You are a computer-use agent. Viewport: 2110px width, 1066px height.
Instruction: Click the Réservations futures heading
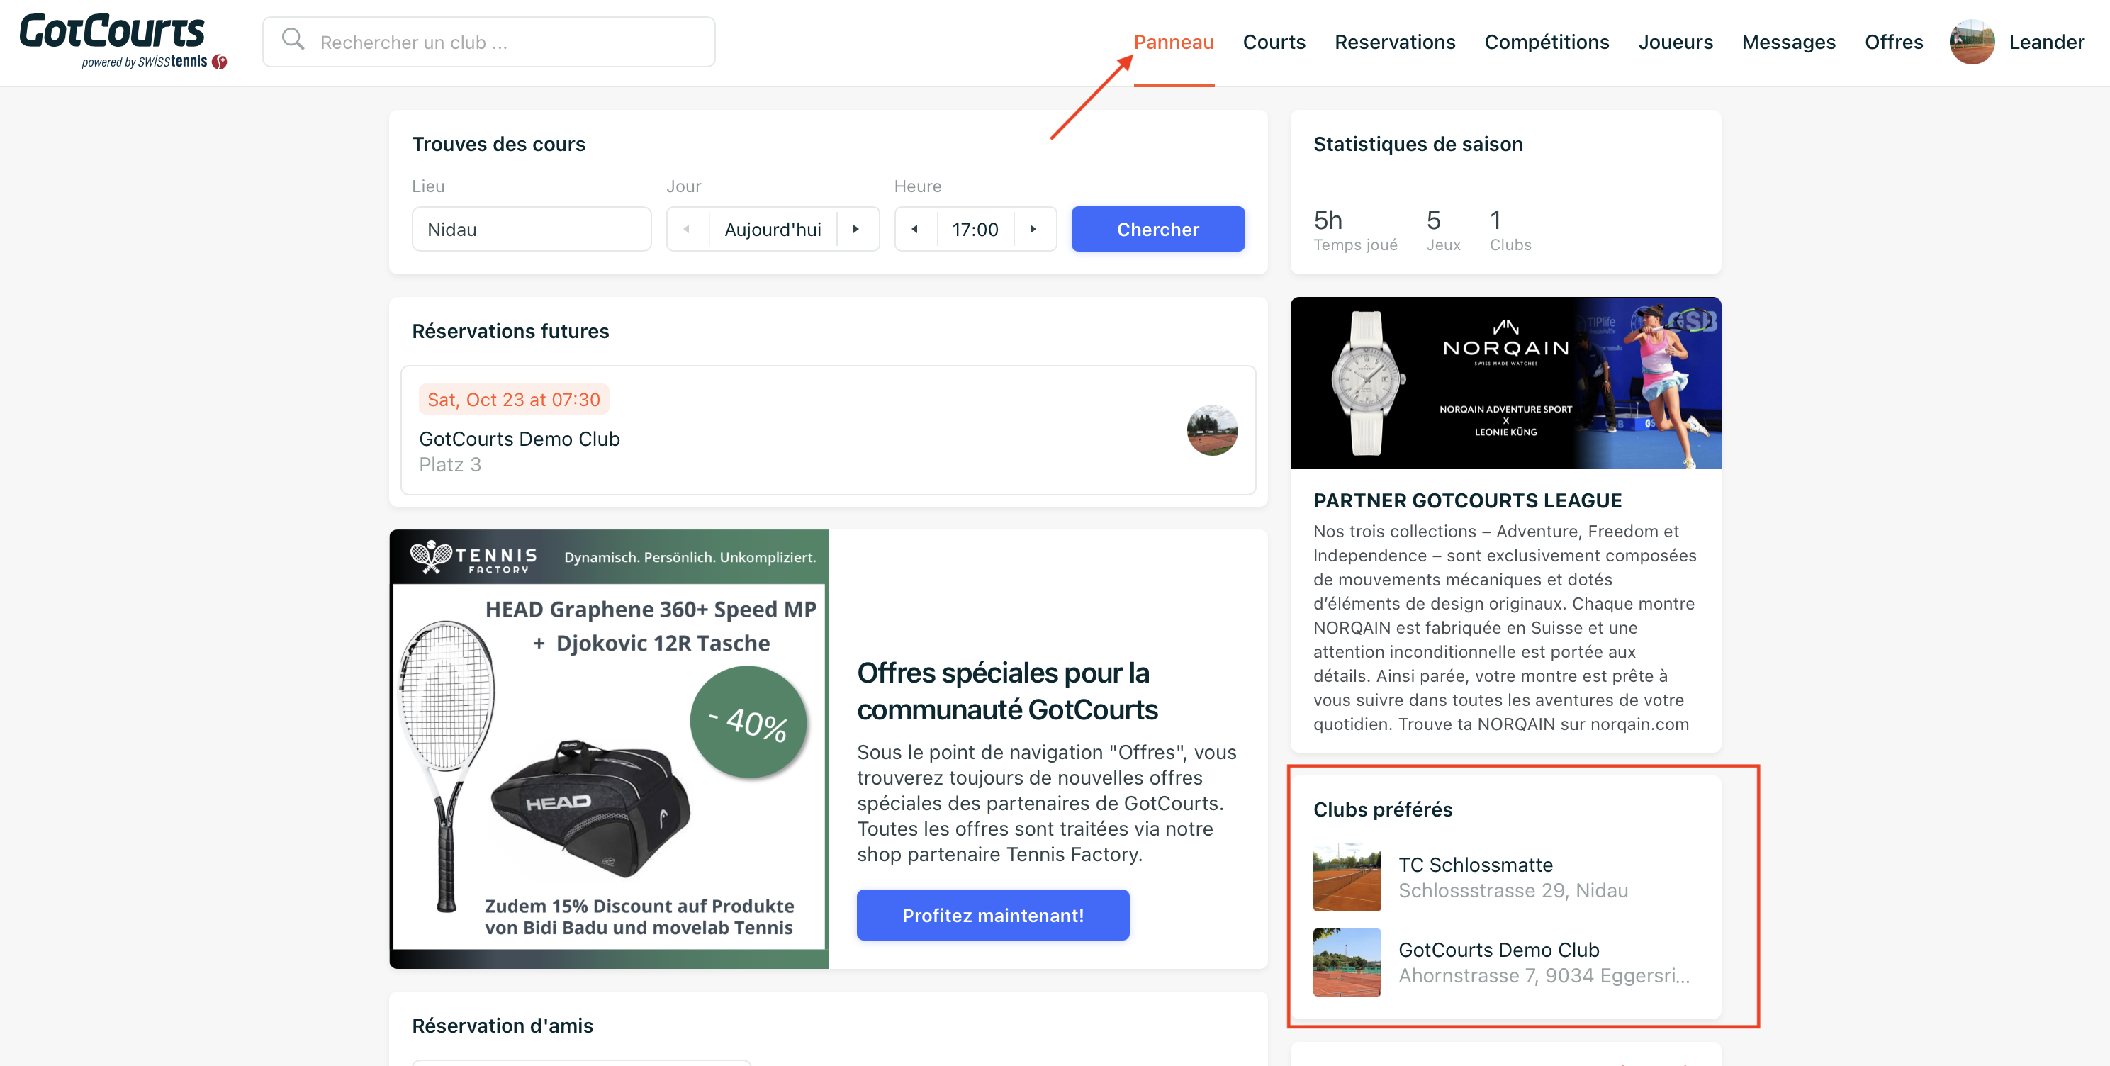pos(510,331)
